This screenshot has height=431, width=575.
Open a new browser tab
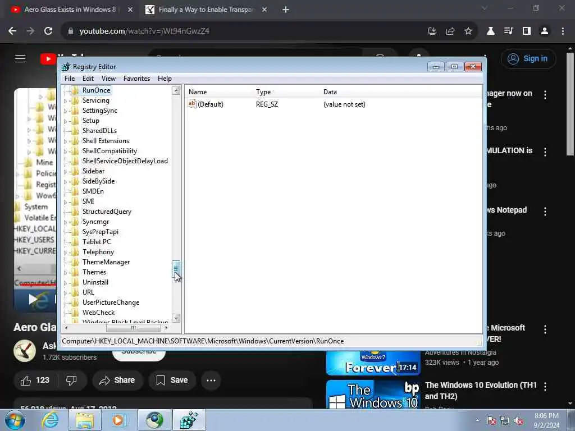tap(286, 10)
